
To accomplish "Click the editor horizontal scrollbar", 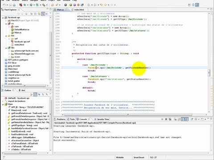I will tap(128, 115).
